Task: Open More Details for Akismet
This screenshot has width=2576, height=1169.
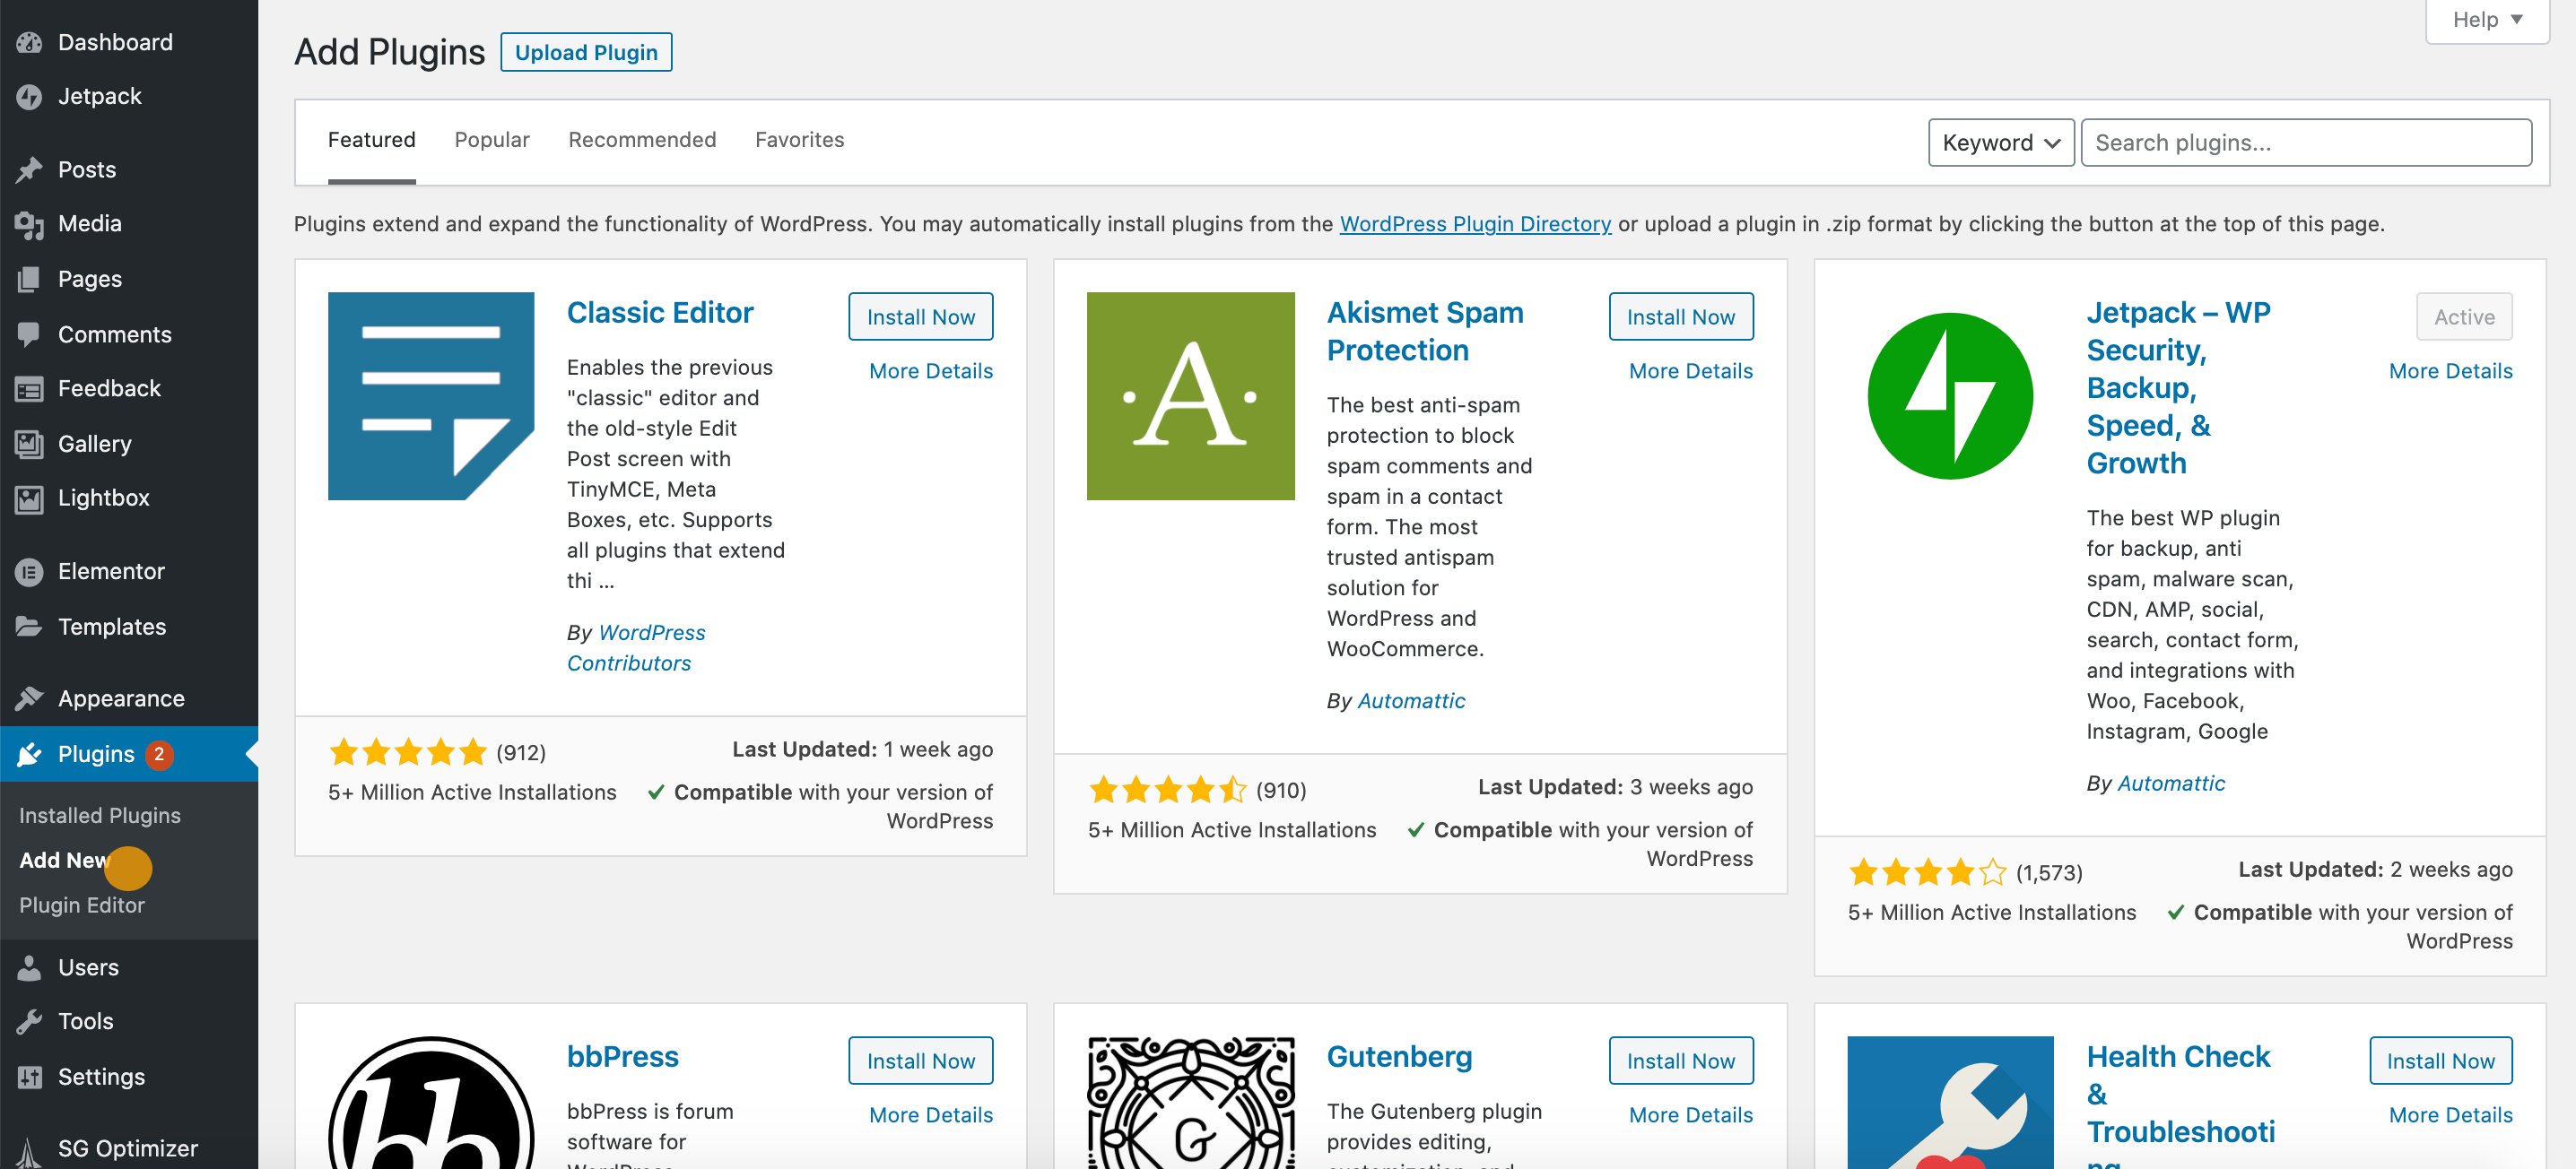Action: (x=1690, y=370)
